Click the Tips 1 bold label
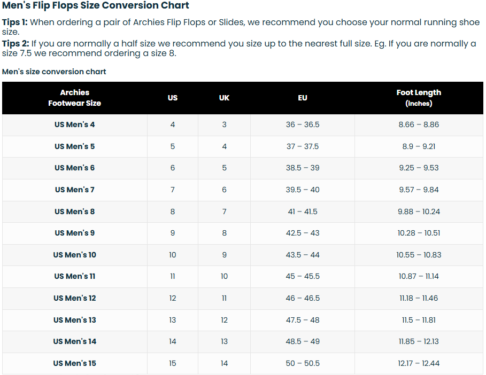486x375 pixels. (14, 22)
